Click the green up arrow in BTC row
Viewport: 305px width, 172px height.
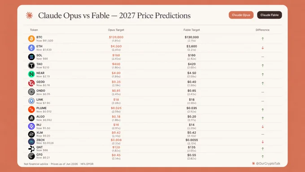point(262,39)
